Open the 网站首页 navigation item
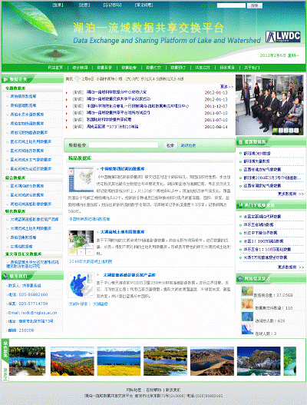The image size is (307, 405). click(x=55, y=68)
